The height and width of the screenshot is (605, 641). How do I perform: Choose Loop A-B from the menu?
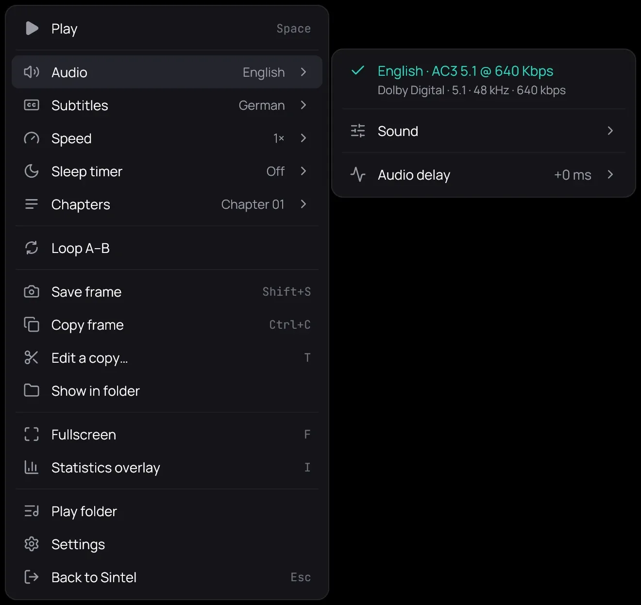pyautogui.click(x=167, y=248)
